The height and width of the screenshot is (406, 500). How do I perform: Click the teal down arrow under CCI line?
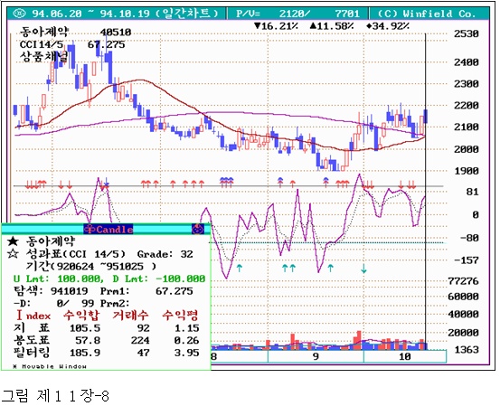click(x=363, y=269)
